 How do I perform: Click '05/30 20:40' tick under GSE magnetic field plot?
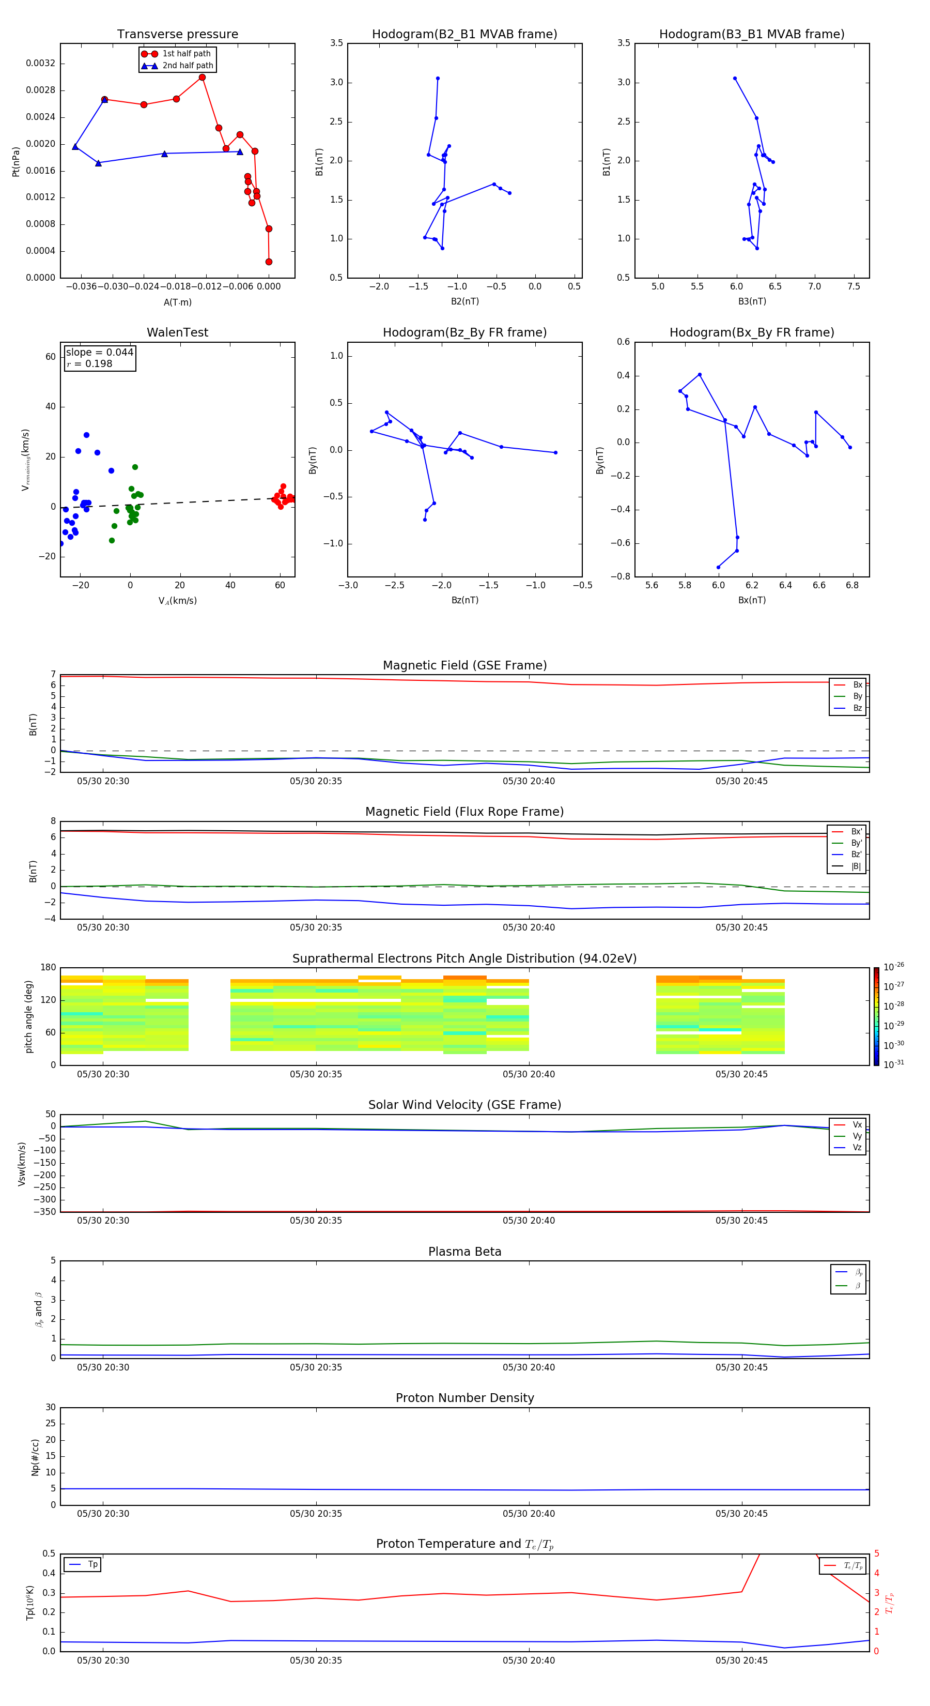pos(528,781)
